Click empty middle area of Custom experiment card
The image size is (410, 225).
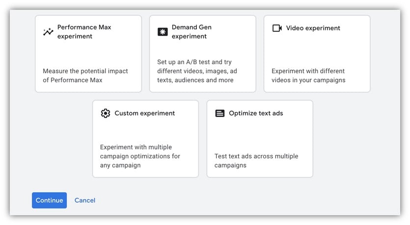pos(145,130)
